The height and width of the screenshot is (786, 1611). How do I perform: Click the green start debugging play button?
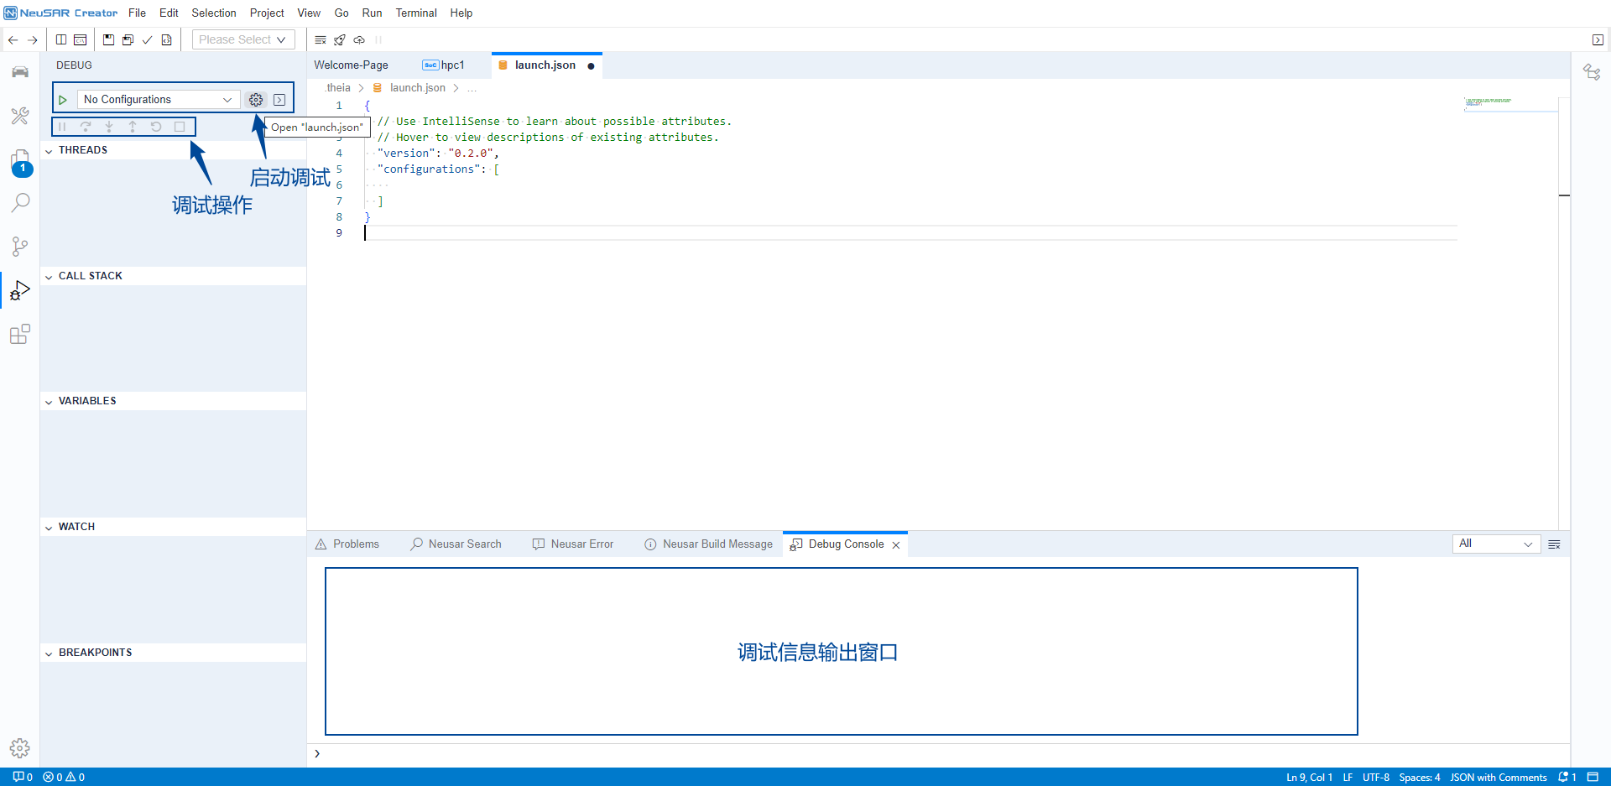[x=63, y=100]
